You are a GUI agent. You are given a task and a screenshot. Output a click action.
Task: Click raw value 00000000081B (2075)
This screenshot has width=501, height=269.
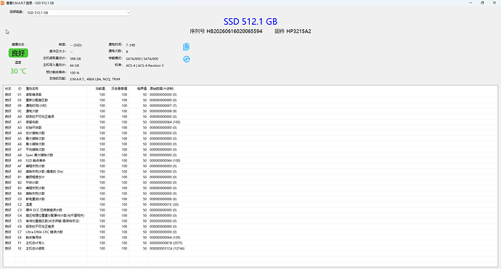(x=166, y=243)
